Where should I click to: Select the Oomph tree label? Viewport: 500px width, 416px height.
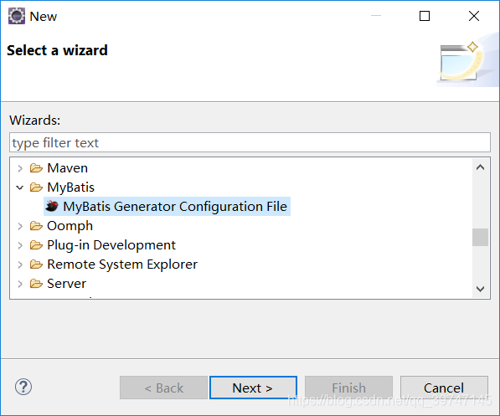click(x=70, y=226)
